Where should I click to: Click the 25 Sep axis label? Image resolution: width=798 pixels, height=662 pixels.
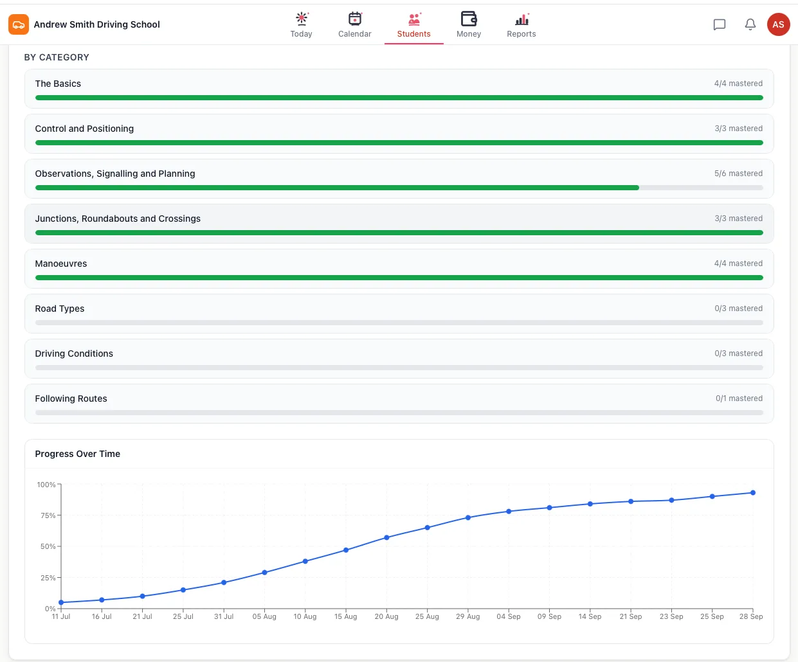point(712,616)
